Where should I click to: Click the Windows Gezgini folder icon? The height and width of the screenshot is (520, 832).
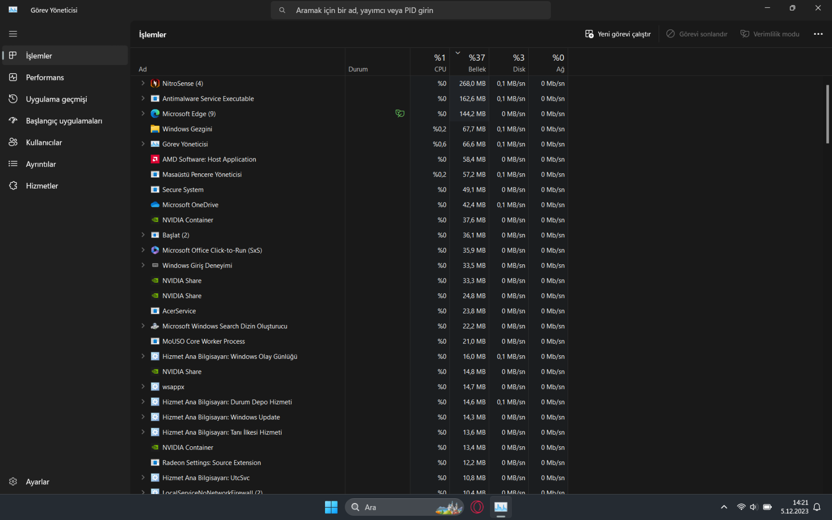155,129
